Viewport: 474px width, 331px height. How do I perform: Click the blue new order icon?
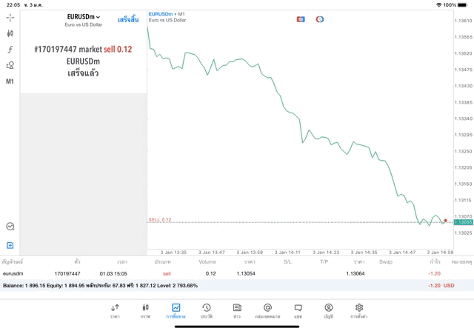(x=10, y=245)
